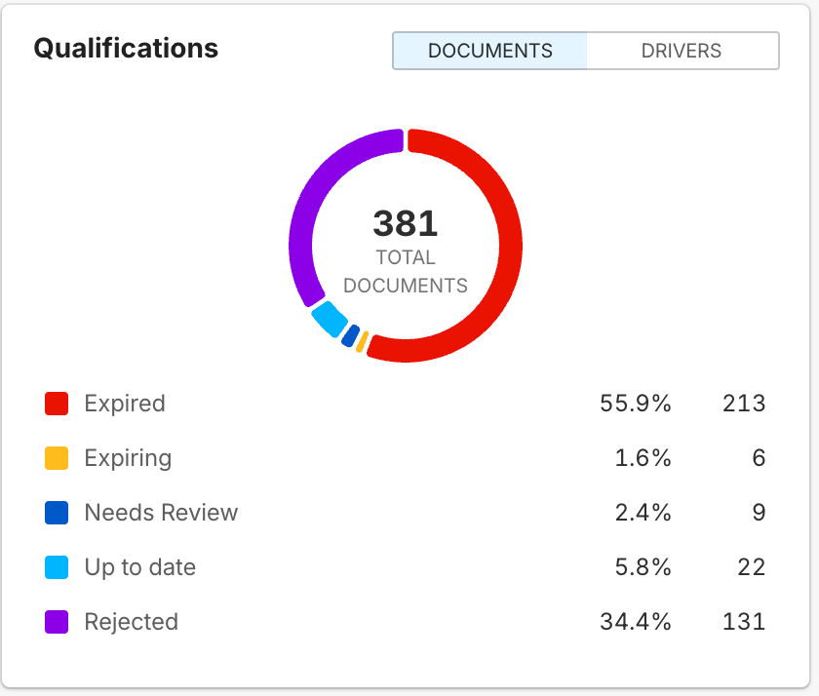This screenshot has height=696, width=819.
Task: Click the light blue Up to date swatch
Action: point(57,567)
